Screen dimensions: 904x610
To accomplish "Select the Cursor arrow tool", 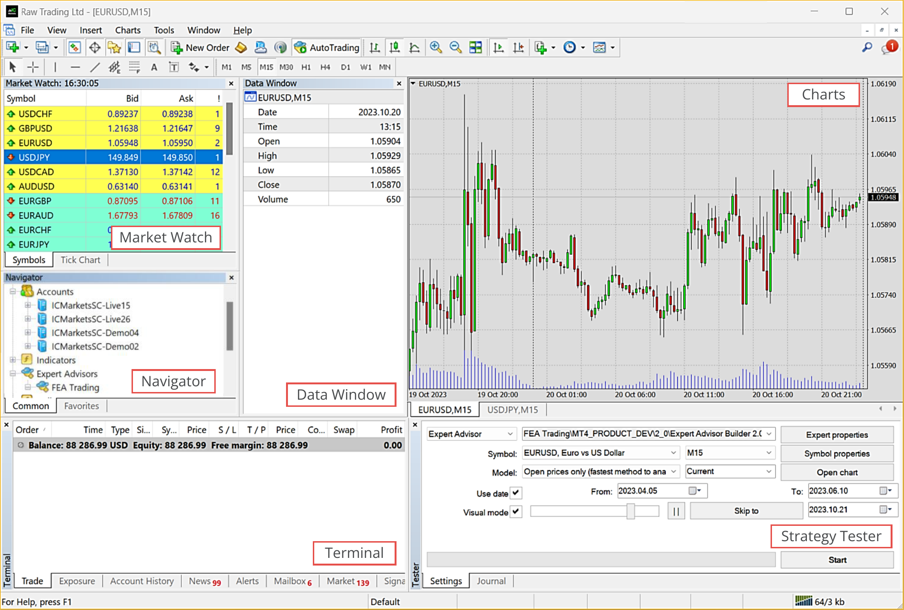I will click(13, 67).
